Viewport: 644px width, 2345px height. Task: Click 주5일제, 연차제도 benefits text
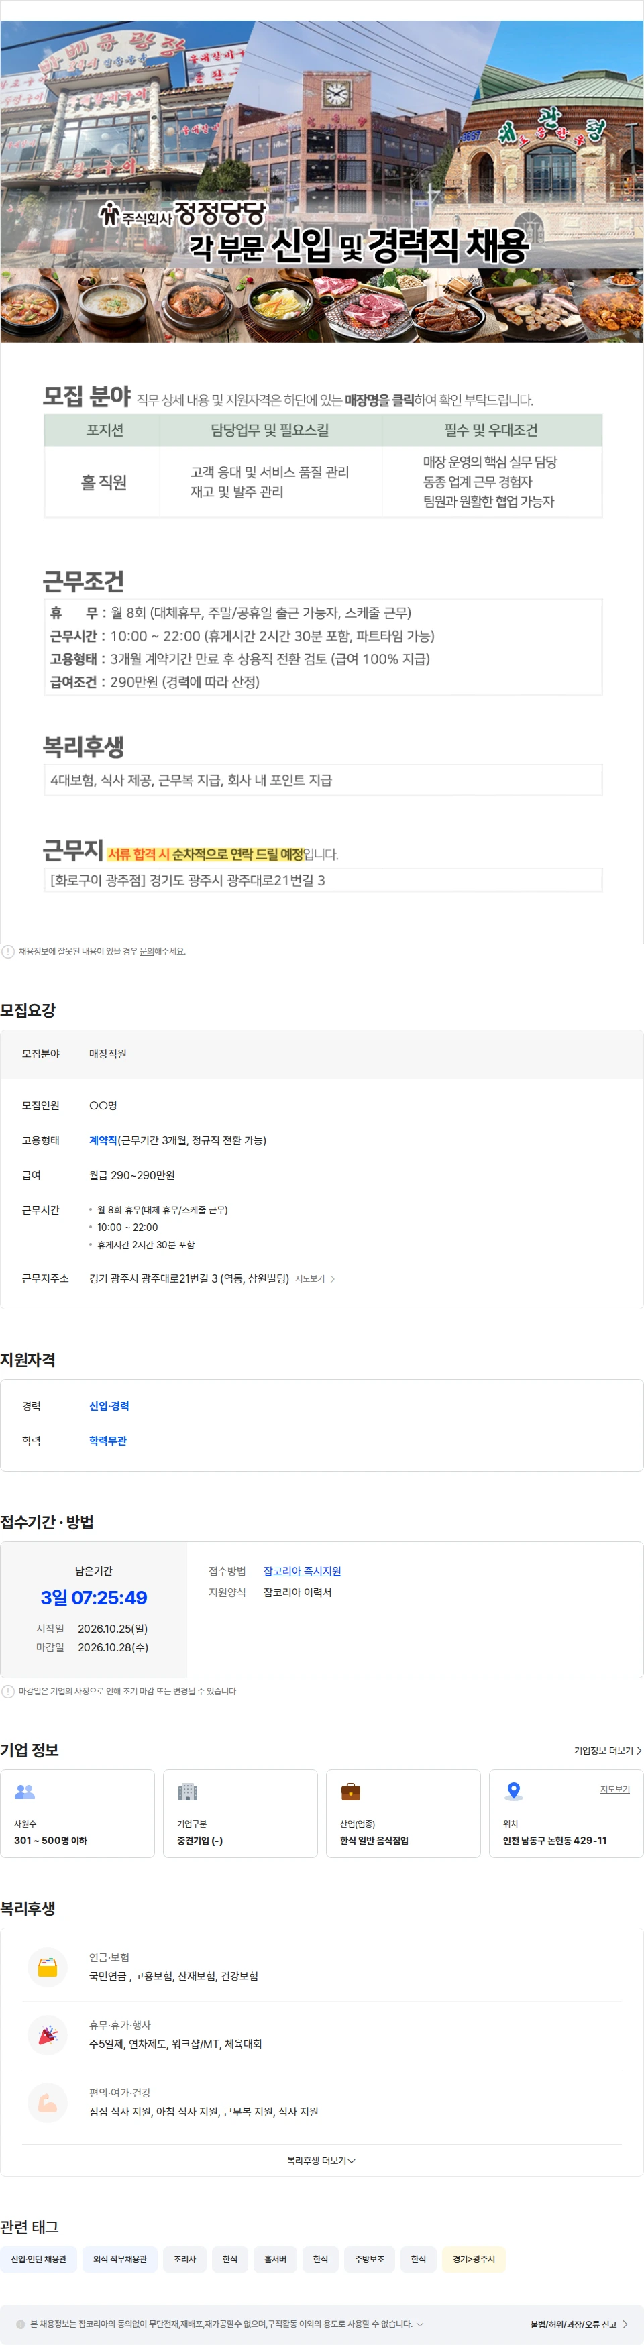tap(175, 2044)
